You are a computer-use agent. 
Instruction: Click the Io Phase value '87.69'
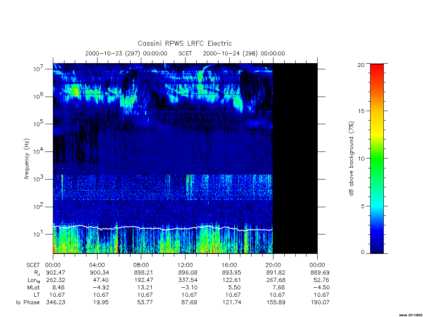[x=189, y=303]
